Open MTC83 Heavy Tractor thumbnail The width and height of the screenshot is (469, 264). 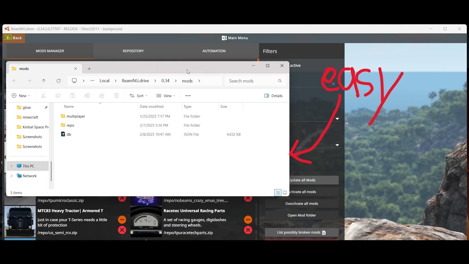pyautogui.click(x=20, y=221)
